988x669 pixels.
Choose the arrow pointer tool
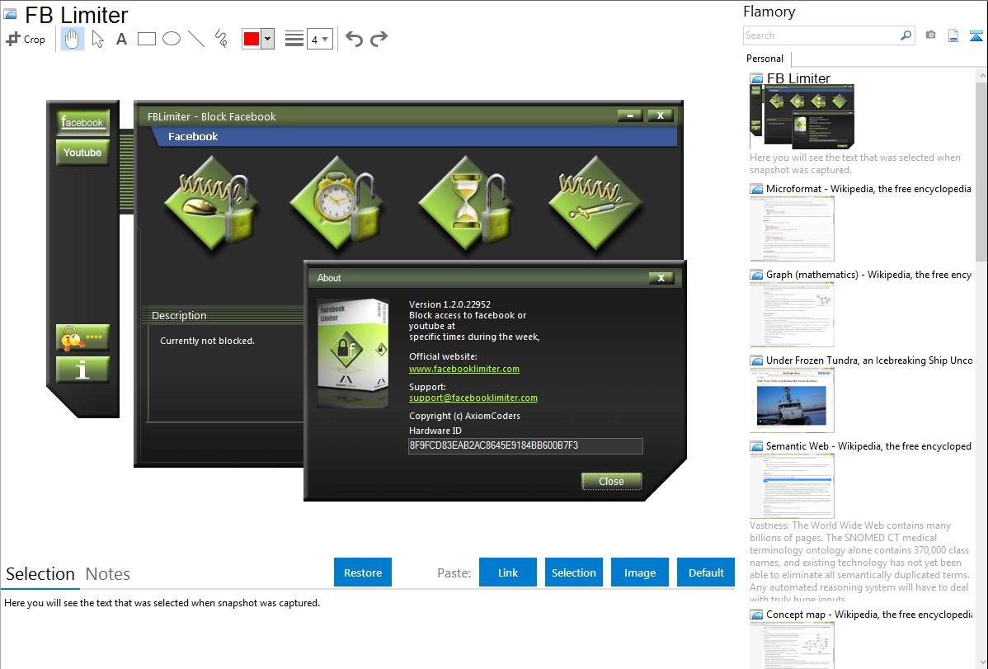(x=97, y=39)
